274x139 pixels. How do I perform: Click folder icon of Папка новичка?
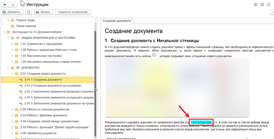coord(12,26)
